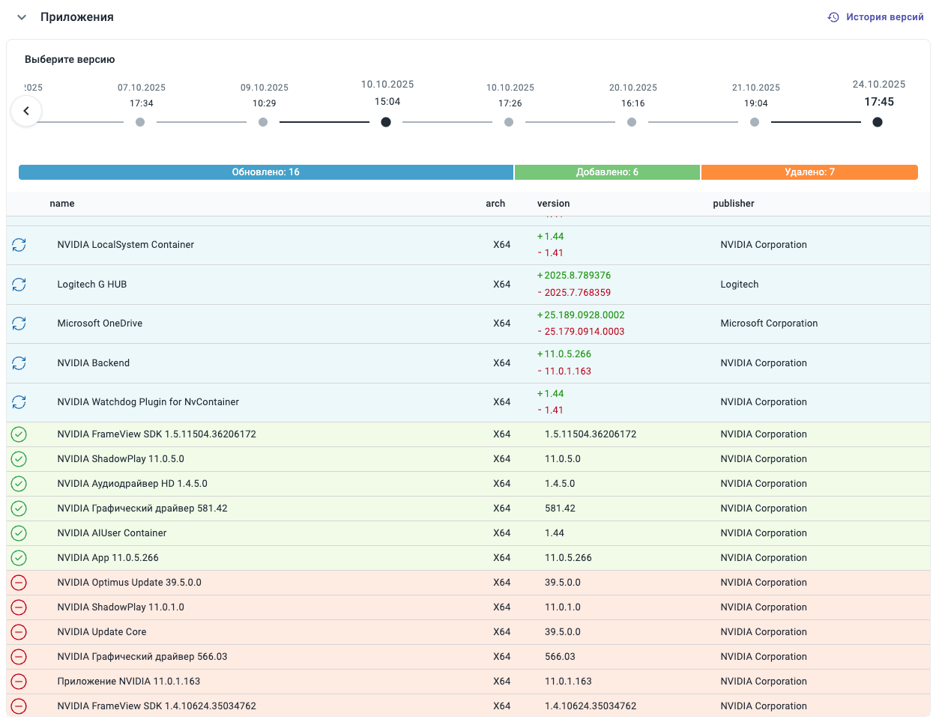Click the publisher column header

pos(734,204)
